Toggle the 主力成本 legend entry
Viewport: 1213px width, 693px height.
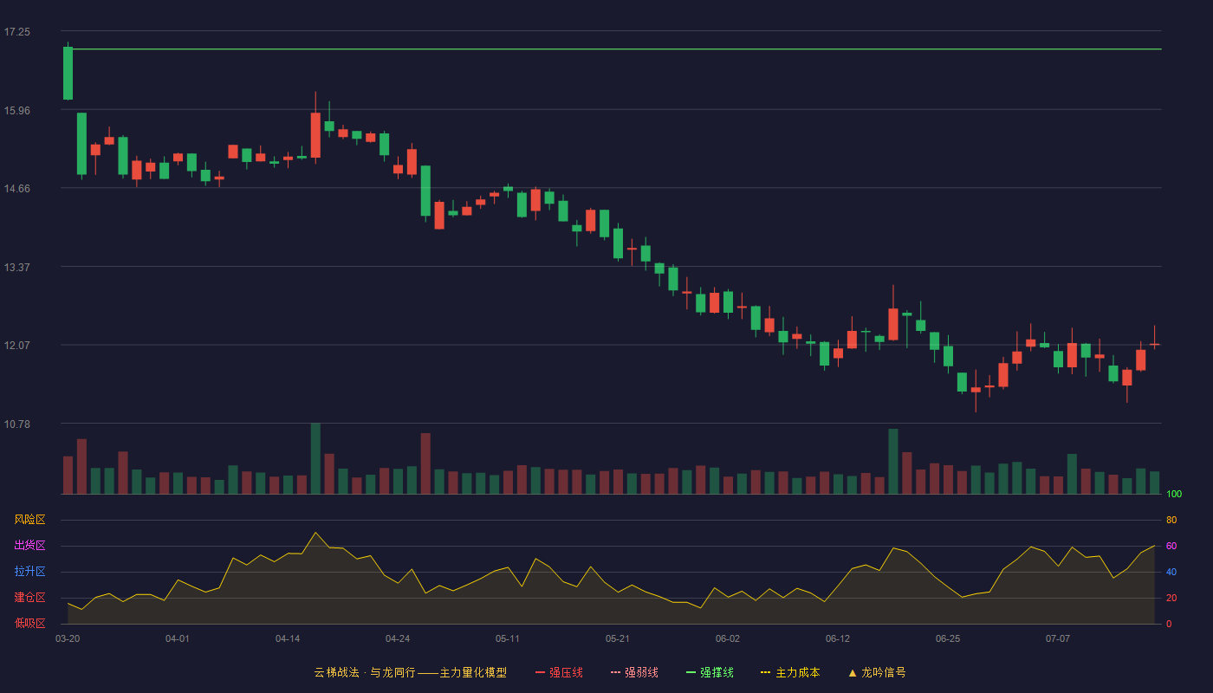[790, 672]
